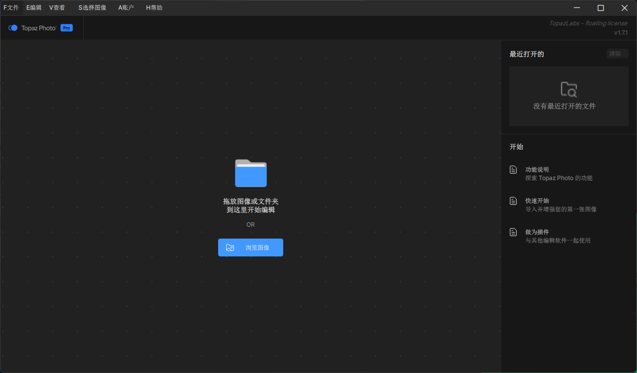The width and height of the screenshot is (637, 373).
Task: Click the 最近打开的 heading
Action: (x=527, y=54)
